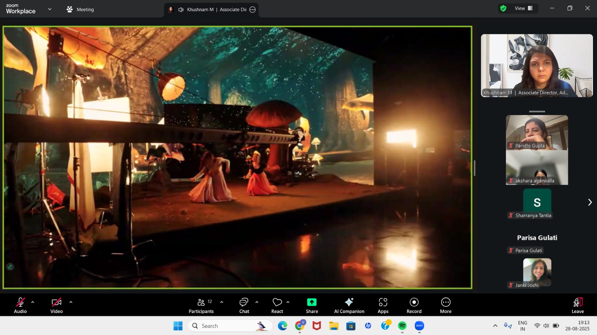Start screen sharing with Share button
Screen dimensions: 597x335
312,305
